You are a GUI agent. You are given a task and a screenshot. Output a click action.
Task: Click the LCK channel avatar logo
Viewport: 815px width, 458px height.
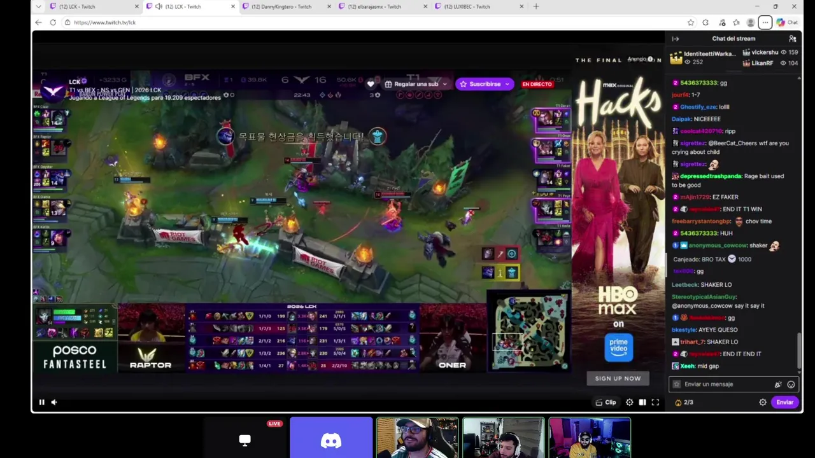tap(53, 90)
